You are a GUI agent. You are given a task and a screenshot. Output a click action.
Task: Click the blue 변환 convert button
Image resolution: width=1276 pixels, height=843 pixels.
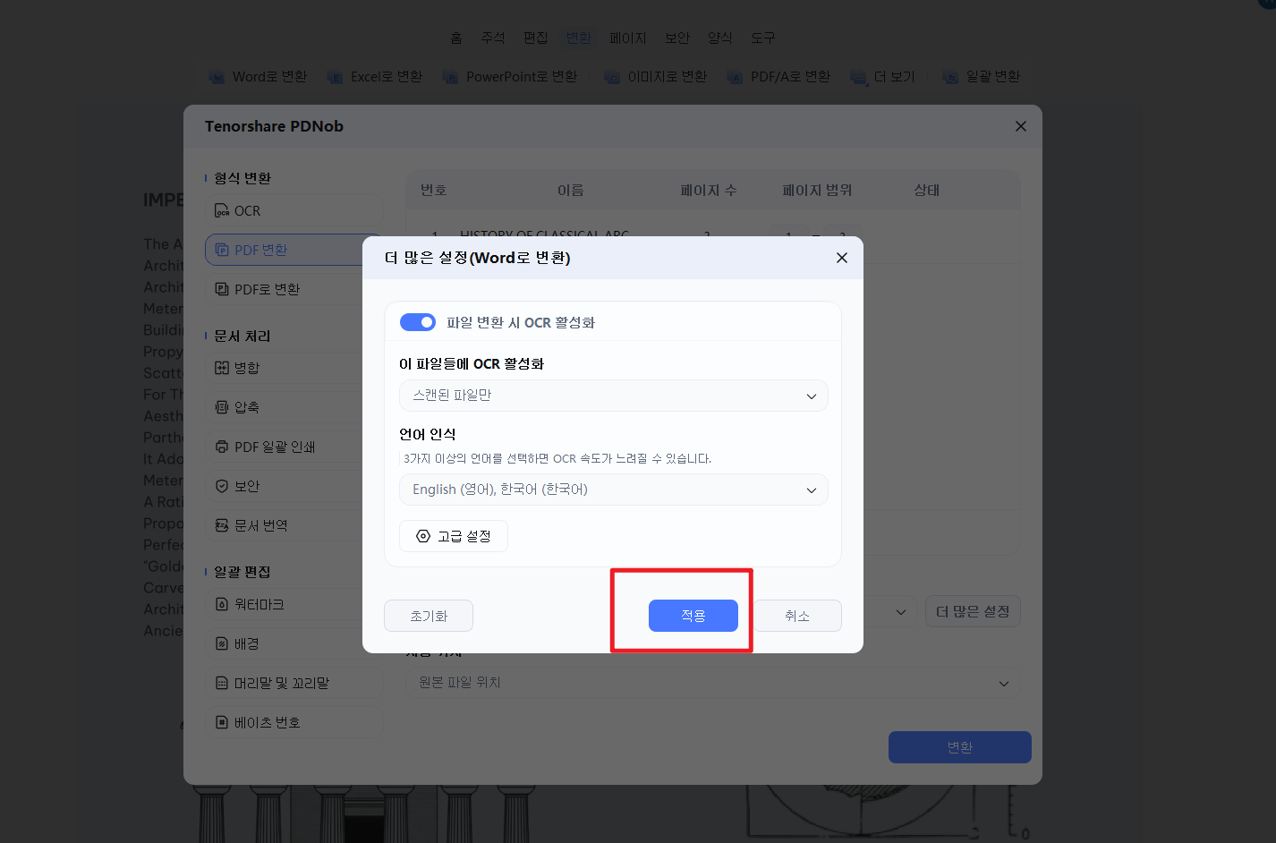(x=960, y=747)
